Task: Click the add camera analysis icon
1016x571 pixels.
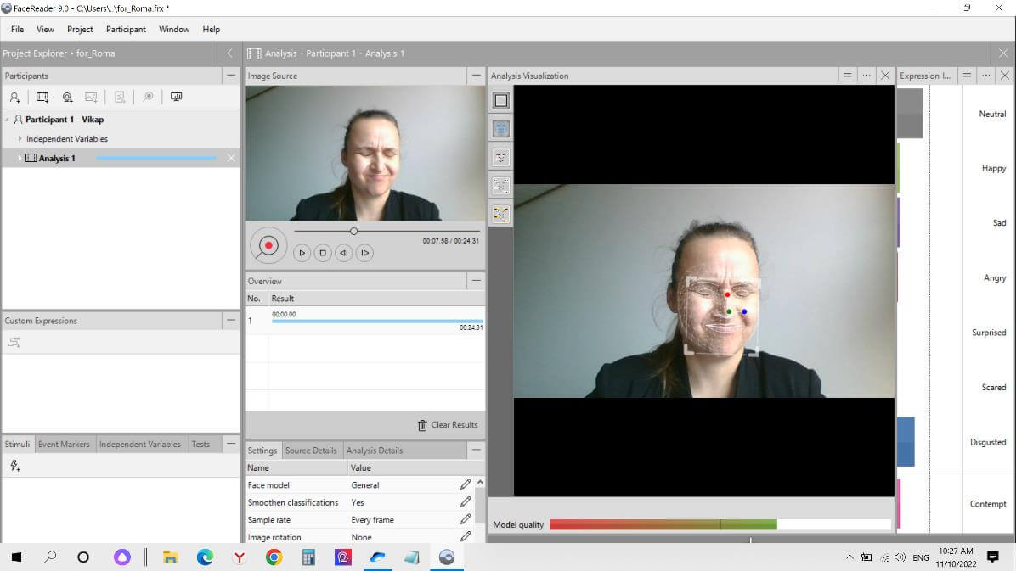Action: point(67,98)
